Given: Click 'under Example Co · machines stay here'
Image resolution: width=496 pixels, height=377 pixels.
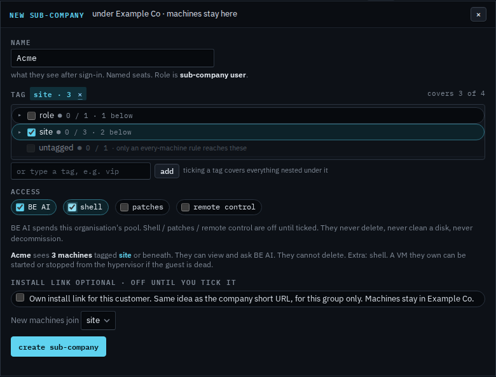Looking at the screenshot, I should pyautogui.click(x=165, y=14).
